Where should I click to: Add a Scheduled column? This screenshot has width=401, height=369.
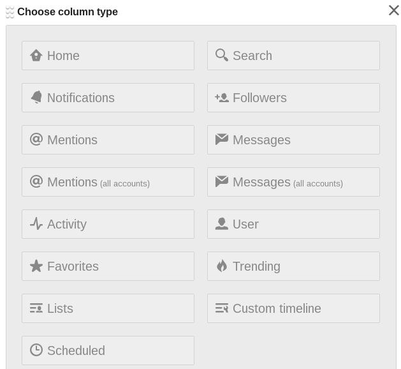(108, 350)
